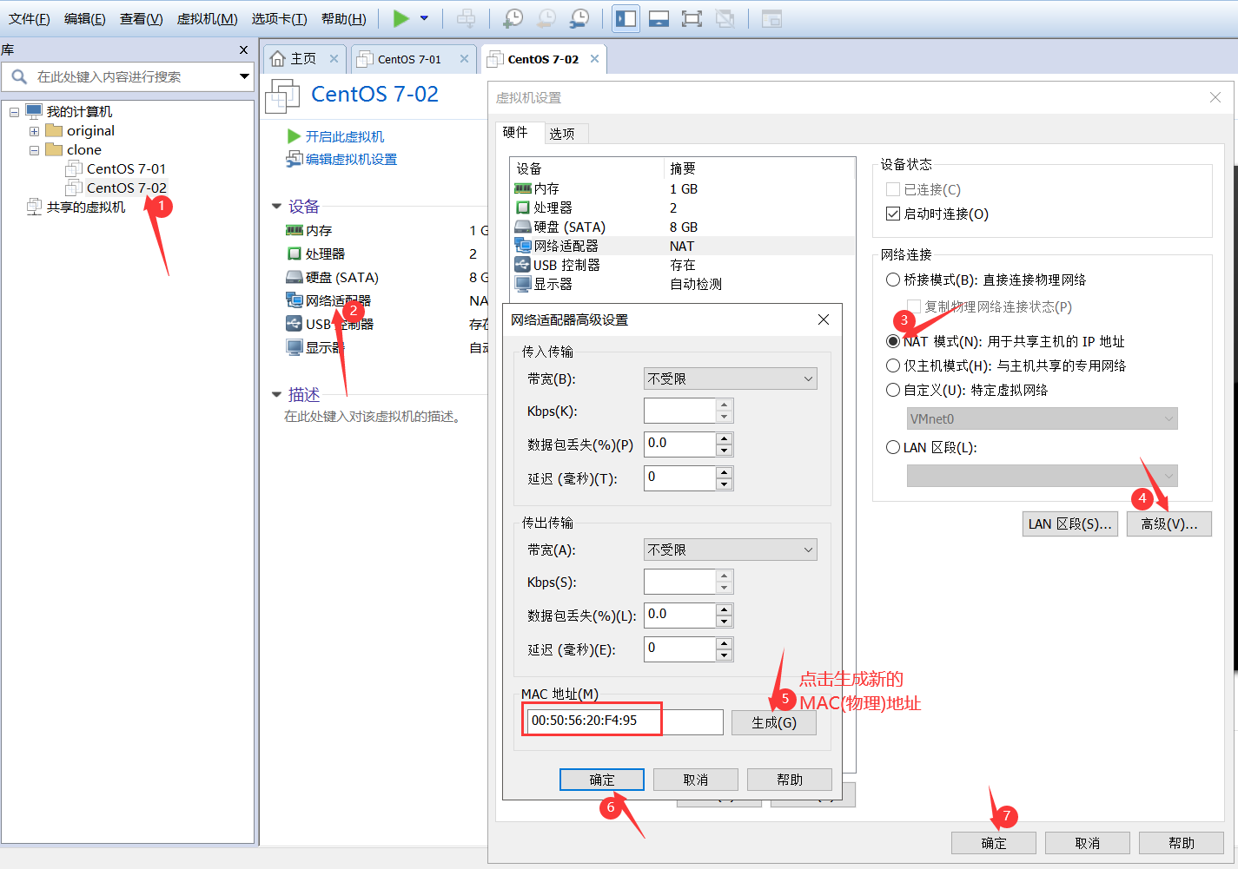This screenshot has width=1238, height=869.
Task: Click 确定 in the advanced settings dialog
Action: click(x=602, y=780)
